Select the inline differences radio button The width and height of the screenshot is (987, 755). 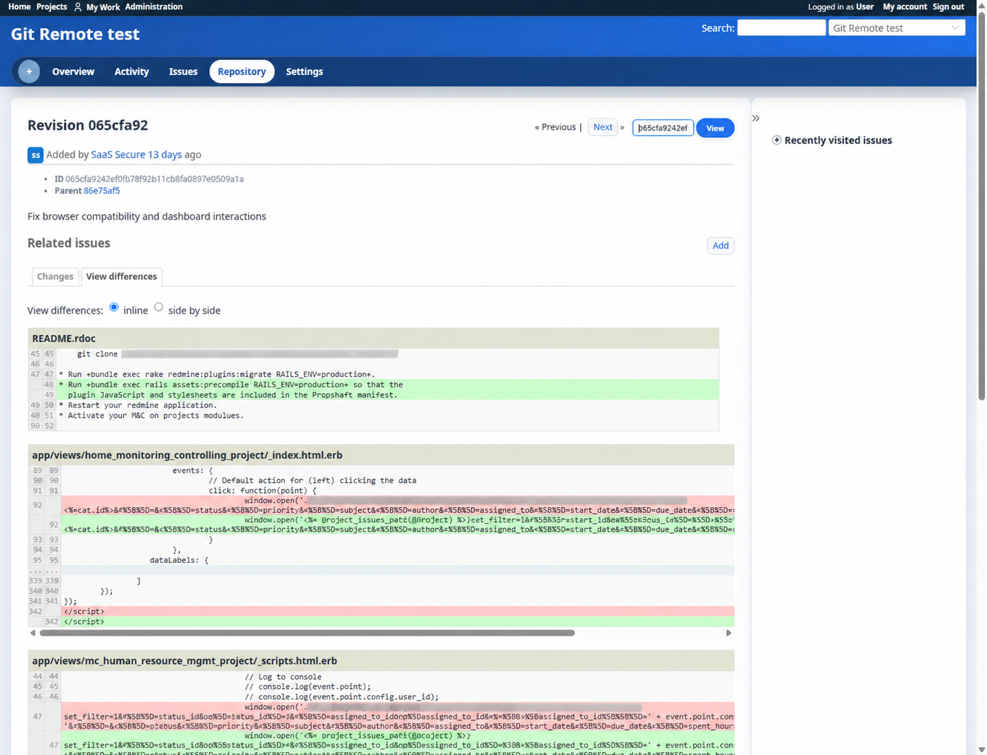(114, 307)
